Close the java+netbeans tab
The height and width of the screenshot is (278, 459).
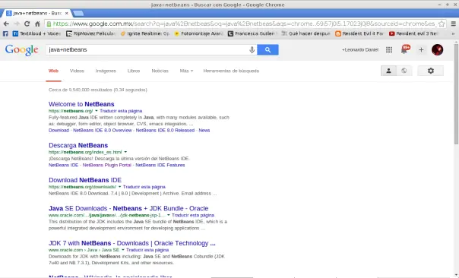(67, 13)
